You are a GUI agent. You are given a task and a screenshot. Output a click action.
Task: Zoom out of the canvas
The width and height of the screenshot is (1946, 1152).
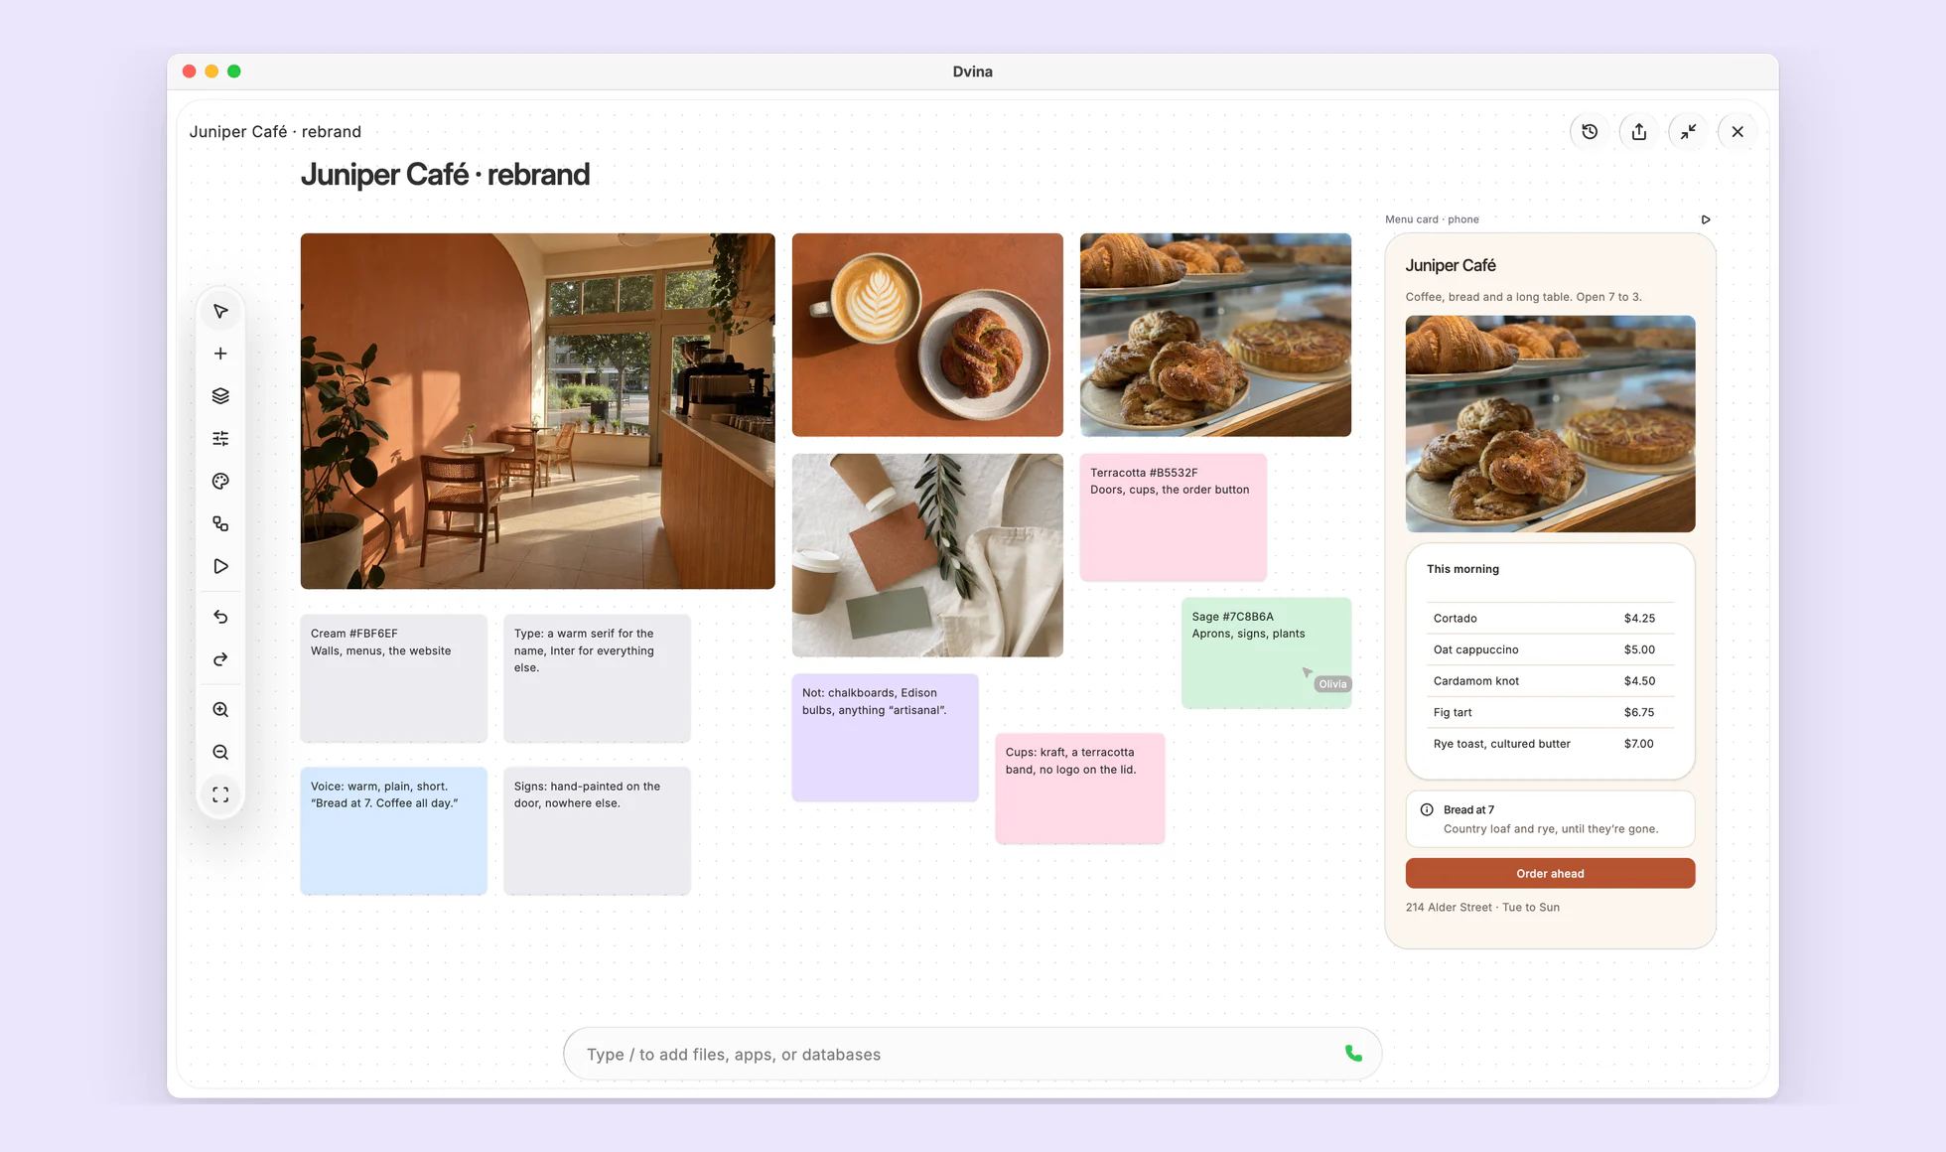click(x=220, y=753)
